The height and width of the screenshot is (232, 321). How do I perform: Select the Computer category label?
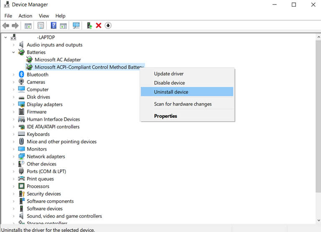coord(38,89)
